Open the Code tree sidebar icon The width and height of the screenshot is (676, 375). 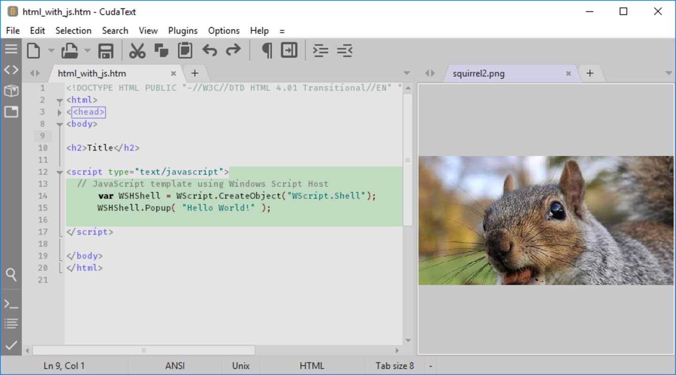[11, 70]
